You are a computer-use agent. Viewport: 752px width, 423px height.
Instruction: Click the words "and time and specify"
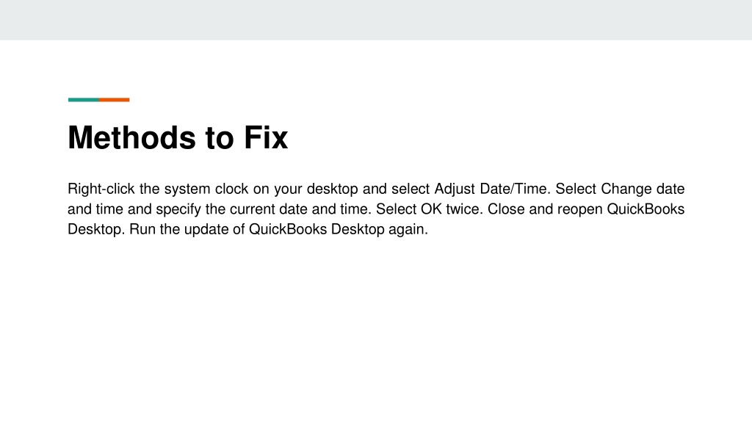click(134, 209)
